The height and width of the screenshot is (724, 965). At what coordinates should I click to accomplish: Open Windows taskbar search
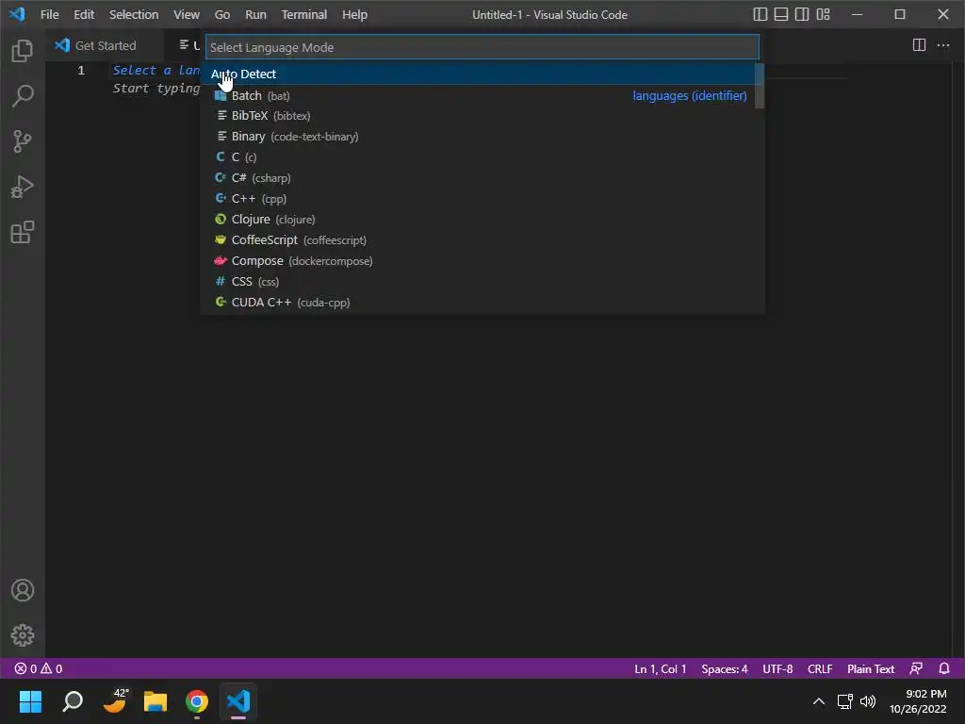point(73,701)
